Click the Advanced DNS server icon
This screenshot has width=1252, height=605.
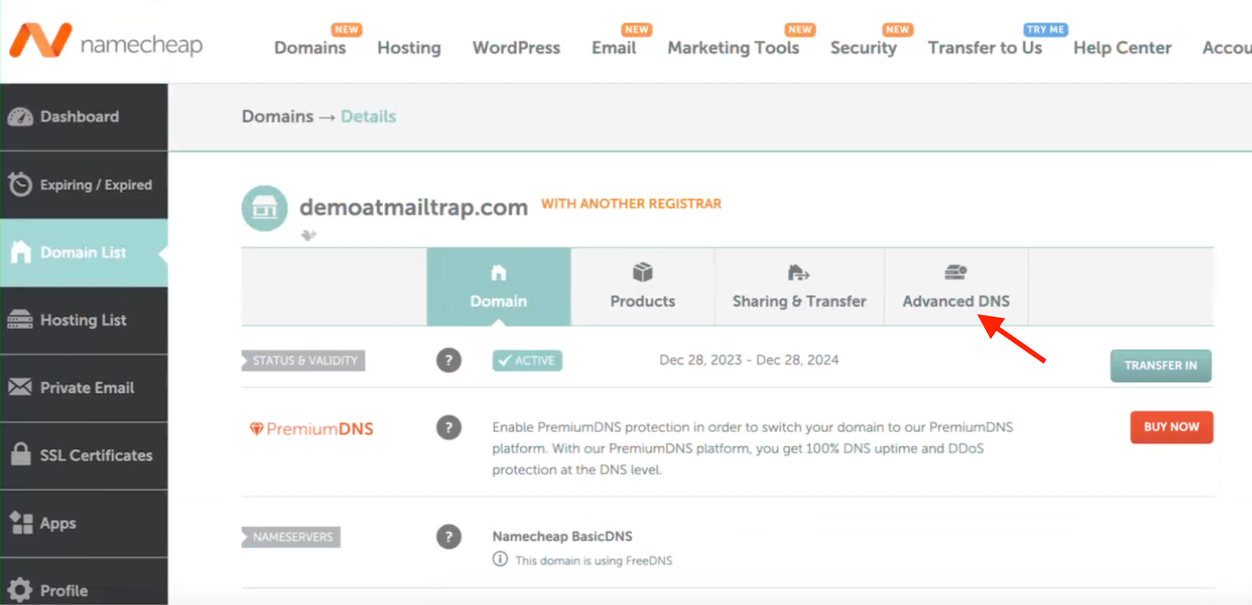955,272
